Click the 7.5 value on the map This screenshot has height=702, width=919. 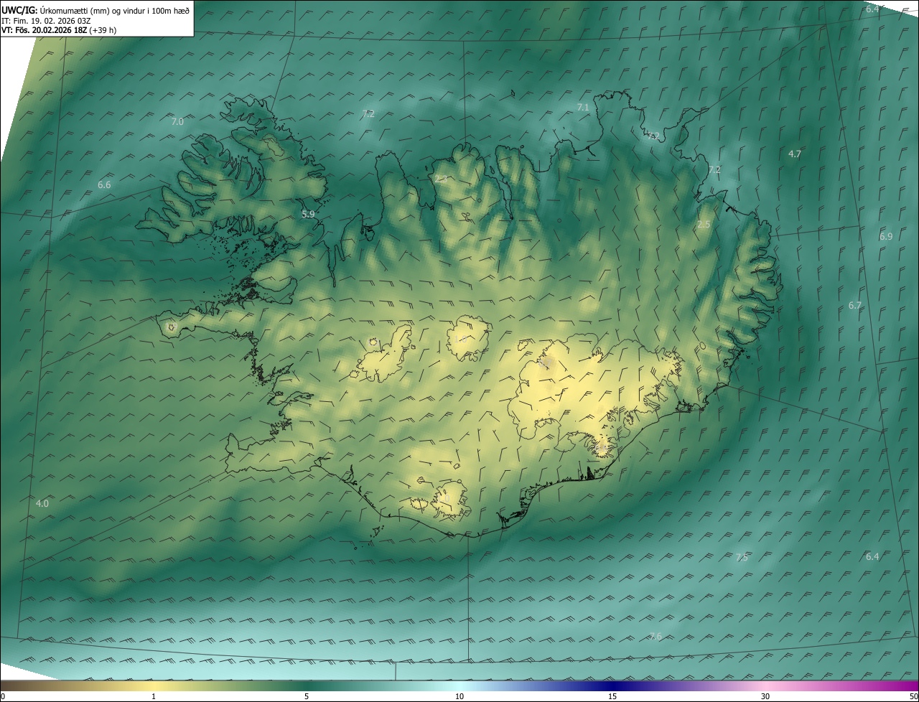tap(742, 558)
